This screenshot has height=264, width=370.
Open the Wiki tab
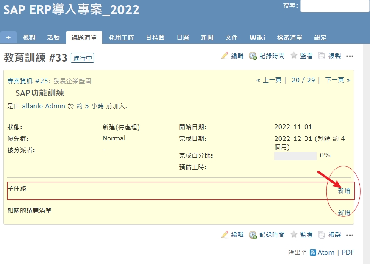click(x=257, y=37)
